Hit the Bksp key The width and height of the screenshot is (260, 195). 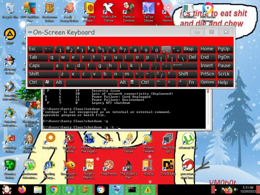(190, 49)
